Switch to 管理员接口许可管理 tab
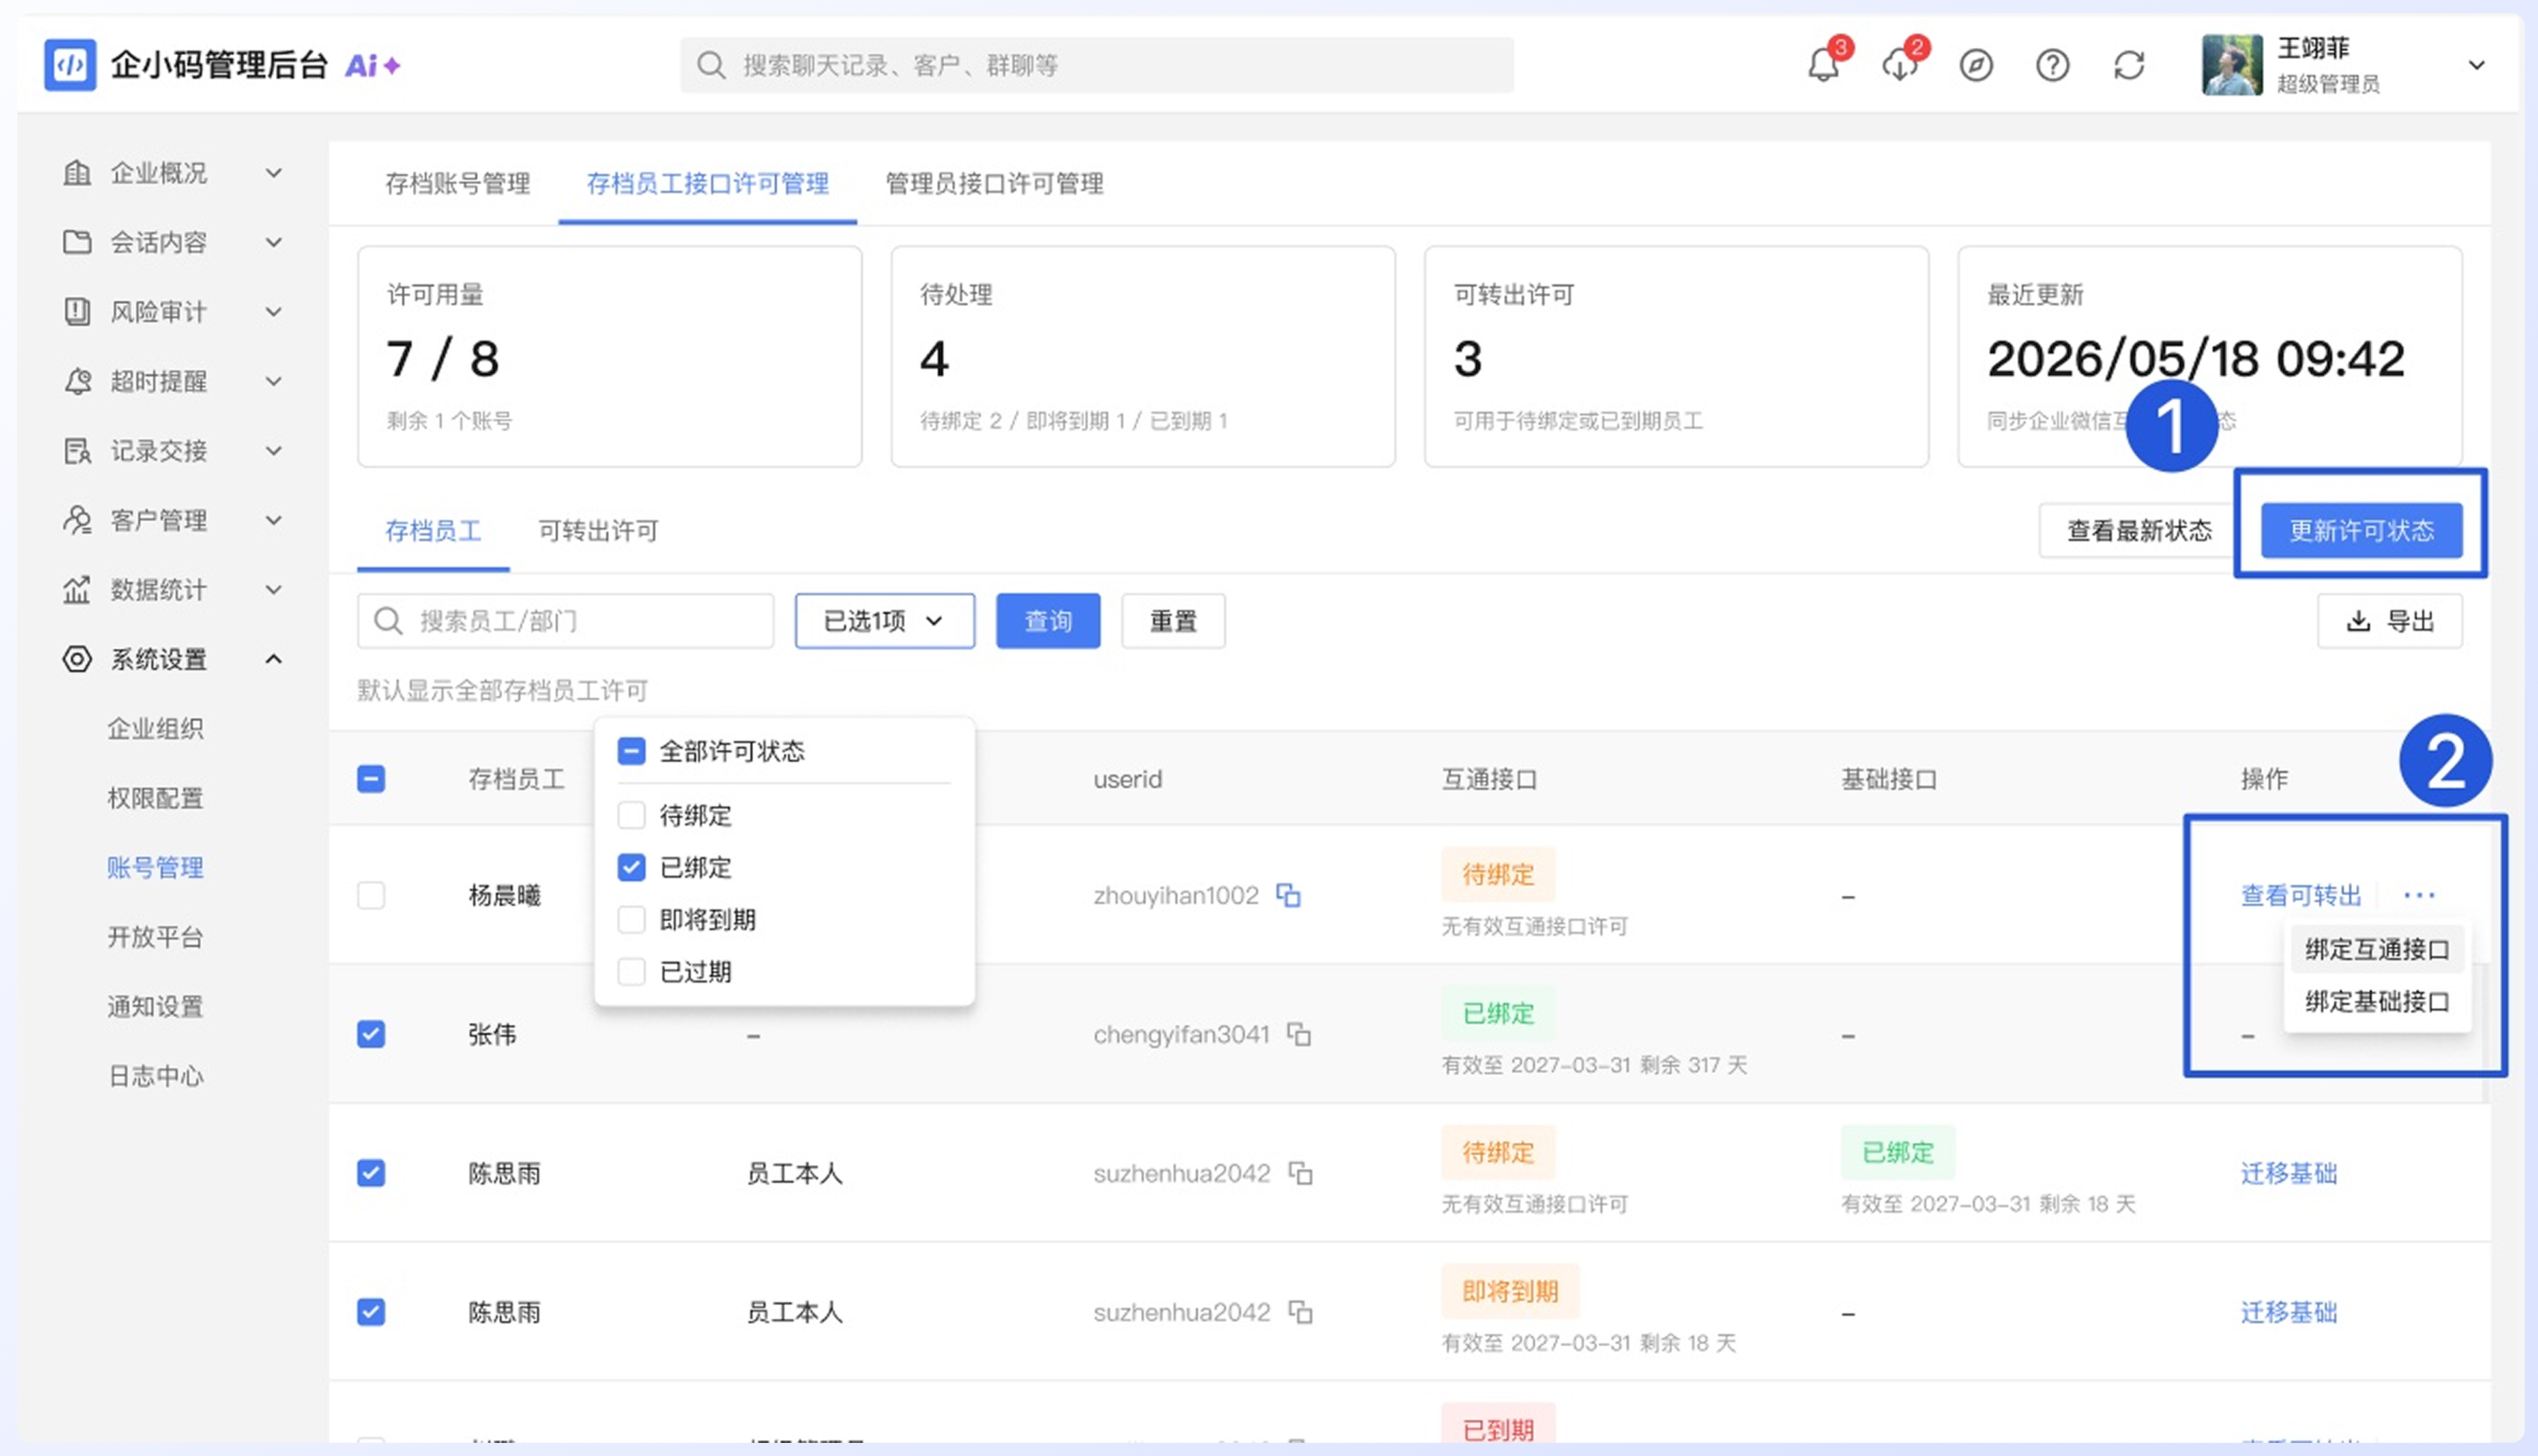The height and width of the screenshot is (1456, 2538). click(995, 184)
